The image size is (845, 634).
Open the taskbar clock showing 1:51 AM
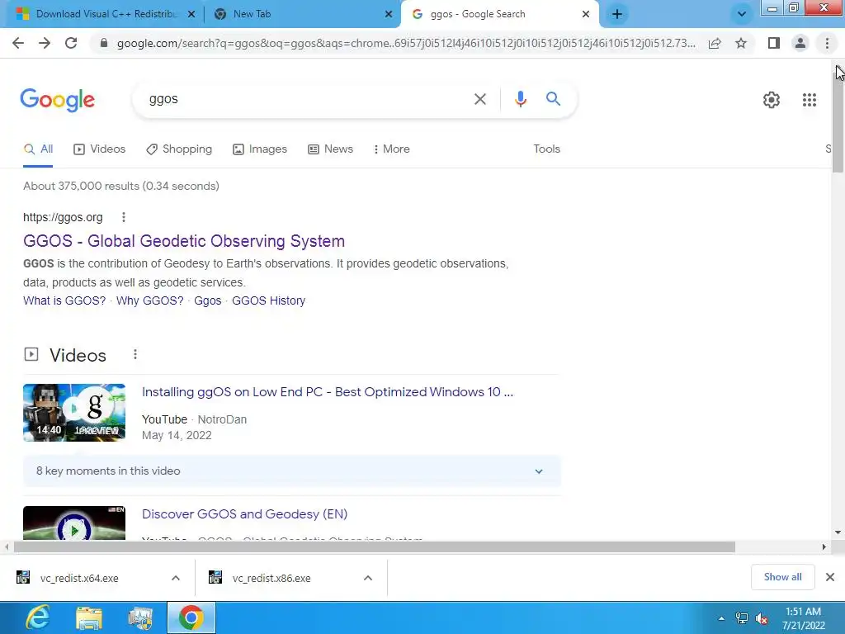[x=803, y=618]
